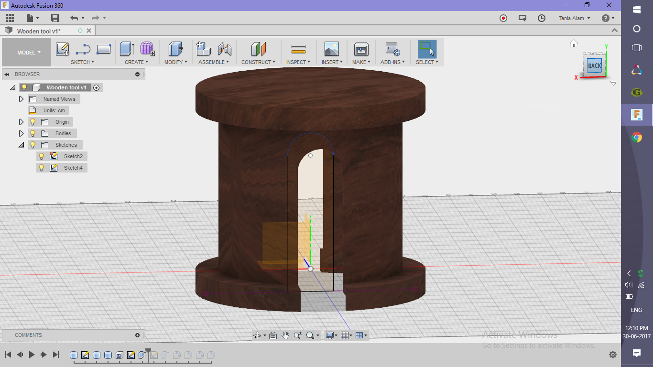Toggle Bodies folder visibility bulb
Screen dimensions: 653x367
point(33,133)
